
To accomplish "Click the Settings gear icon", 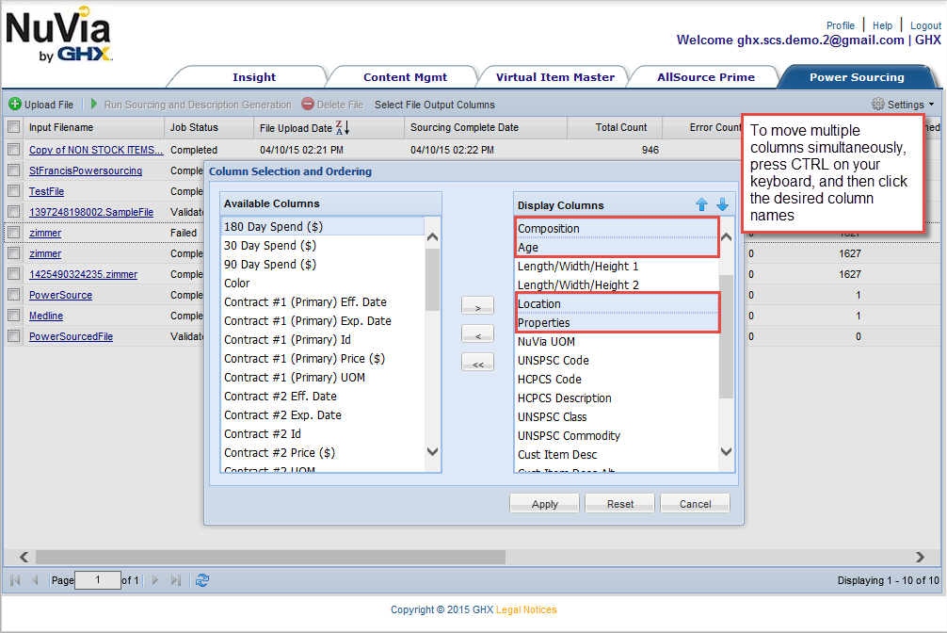I will click(877, 104).
